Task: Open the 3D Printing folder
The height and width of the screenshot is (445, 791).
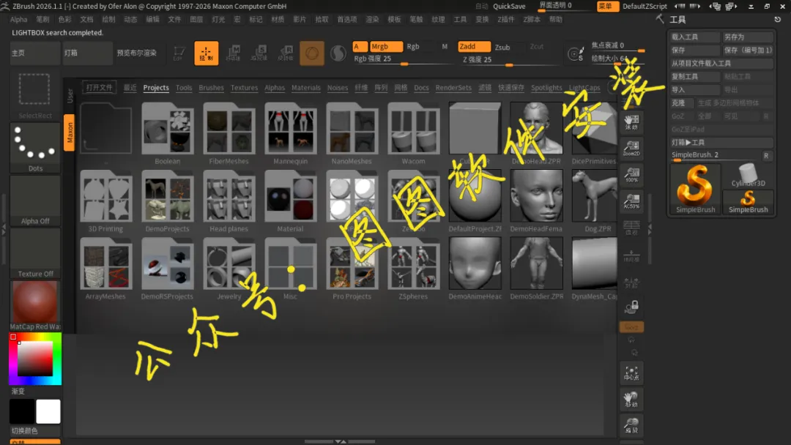Action: coord(106,201)
